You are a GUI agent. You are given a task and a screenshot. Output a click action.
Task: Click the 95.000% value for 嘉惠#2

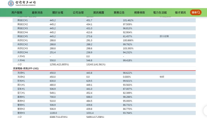pos(128,101)
